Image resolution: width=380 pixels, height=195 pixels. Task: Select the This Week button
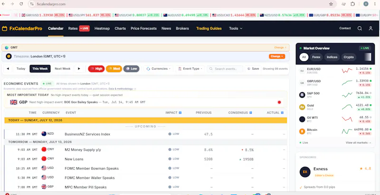pos(40,69)
